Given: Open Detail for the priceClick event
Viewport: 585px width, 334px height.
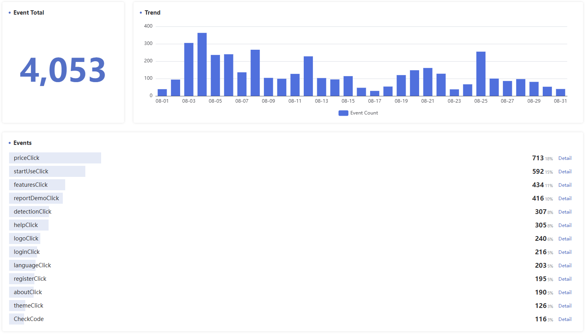Looking at the screenshot, I should point(564,158).
